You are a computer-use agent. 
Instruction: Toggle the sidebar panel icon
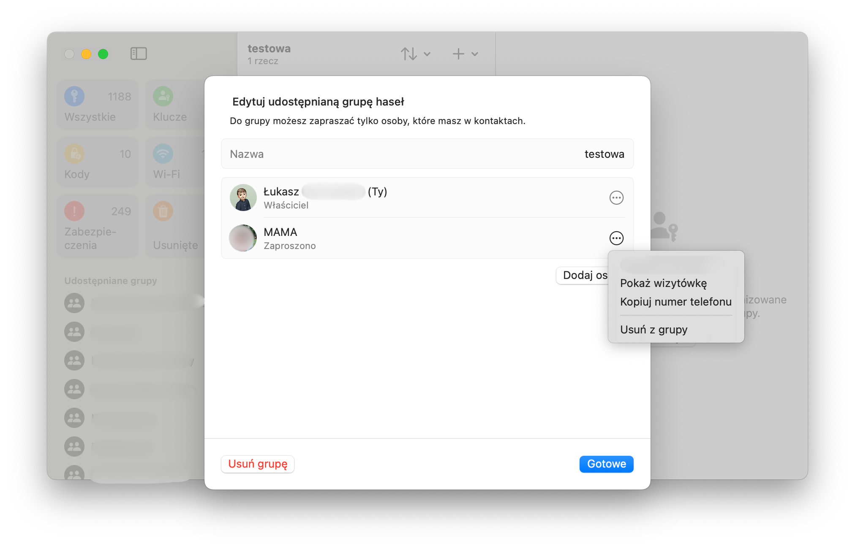pos(139,54)
